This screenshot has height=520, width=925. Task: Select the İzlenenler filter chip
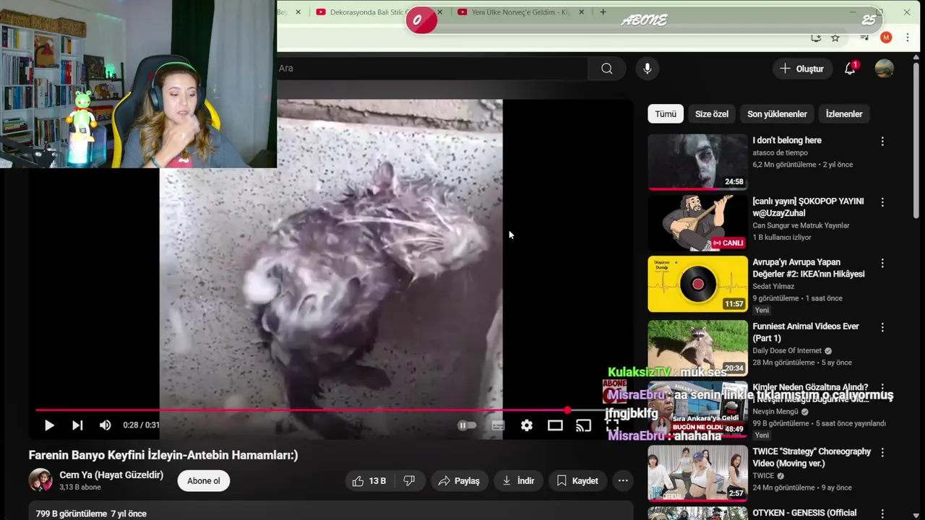844,114
